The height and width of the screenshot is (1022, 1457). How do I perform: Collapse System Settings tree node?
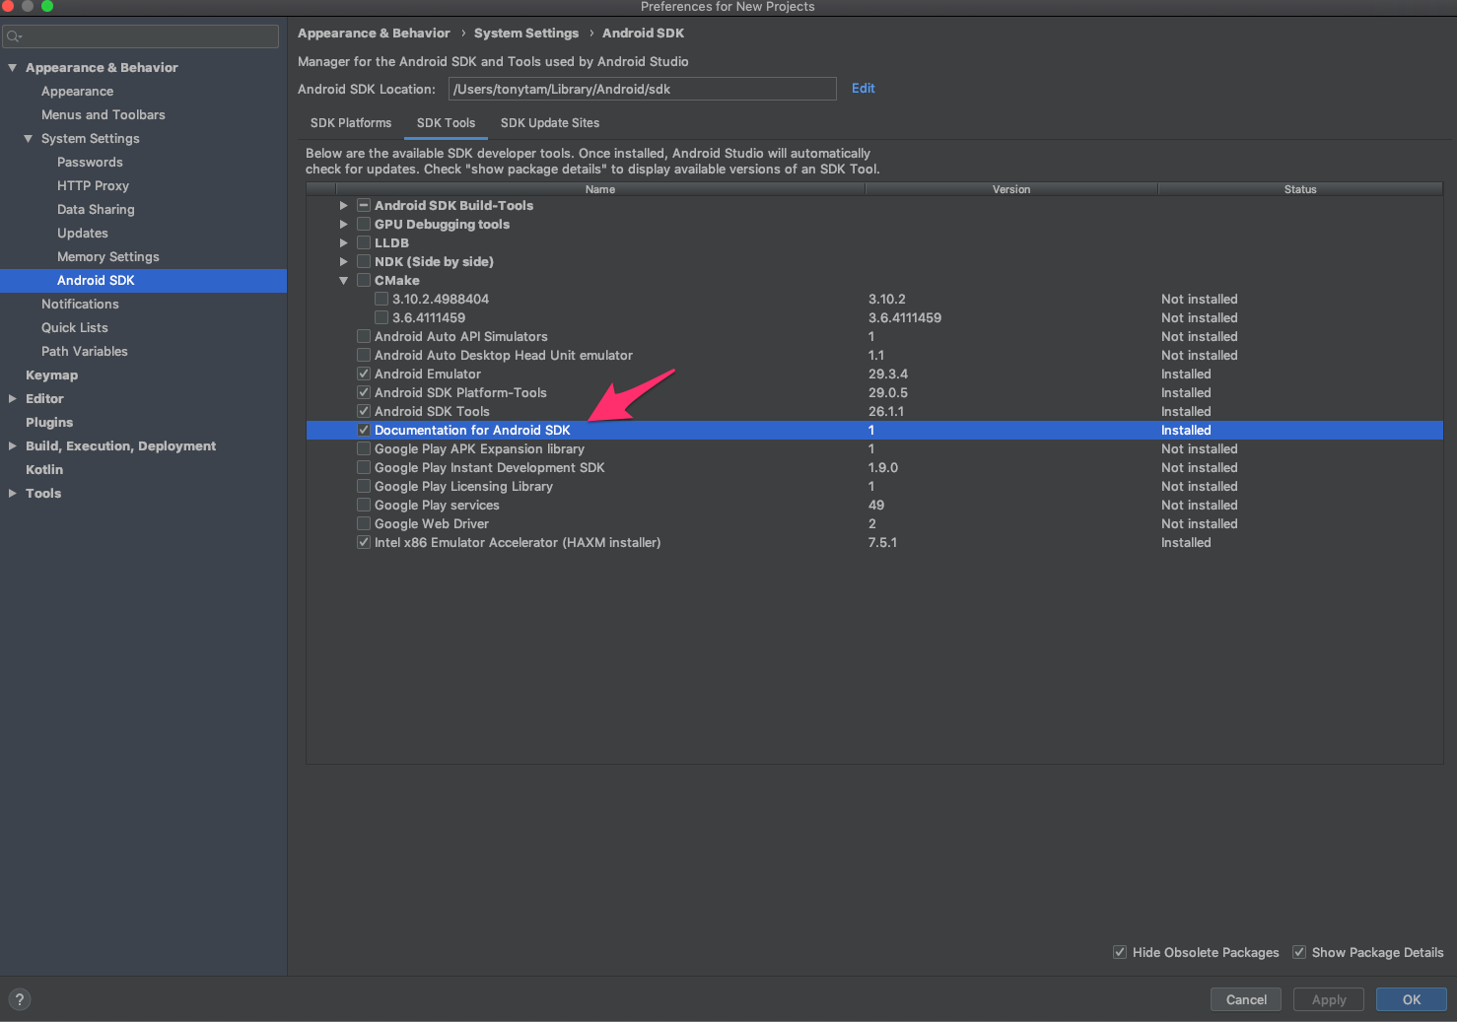(29, 138)
